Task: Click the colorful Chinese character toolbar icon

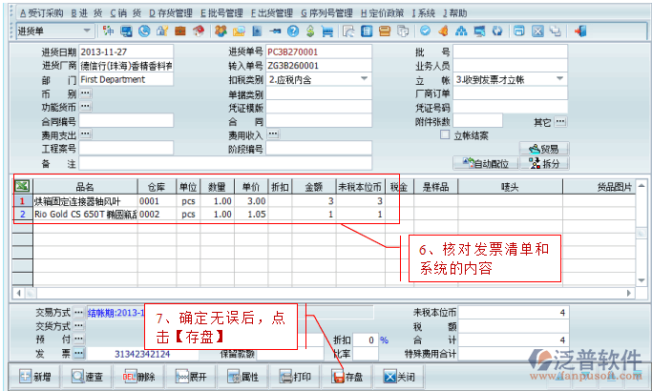Action: [108, 31]
